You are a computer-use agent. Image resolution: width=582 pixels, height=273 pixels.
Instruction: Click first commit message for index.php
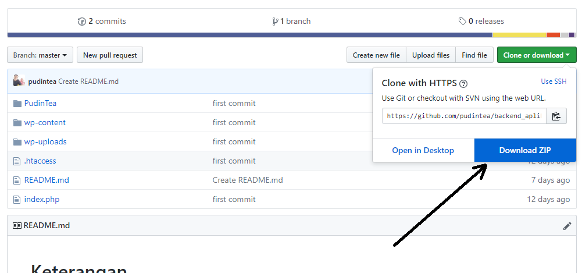click(x=234, y=200)
